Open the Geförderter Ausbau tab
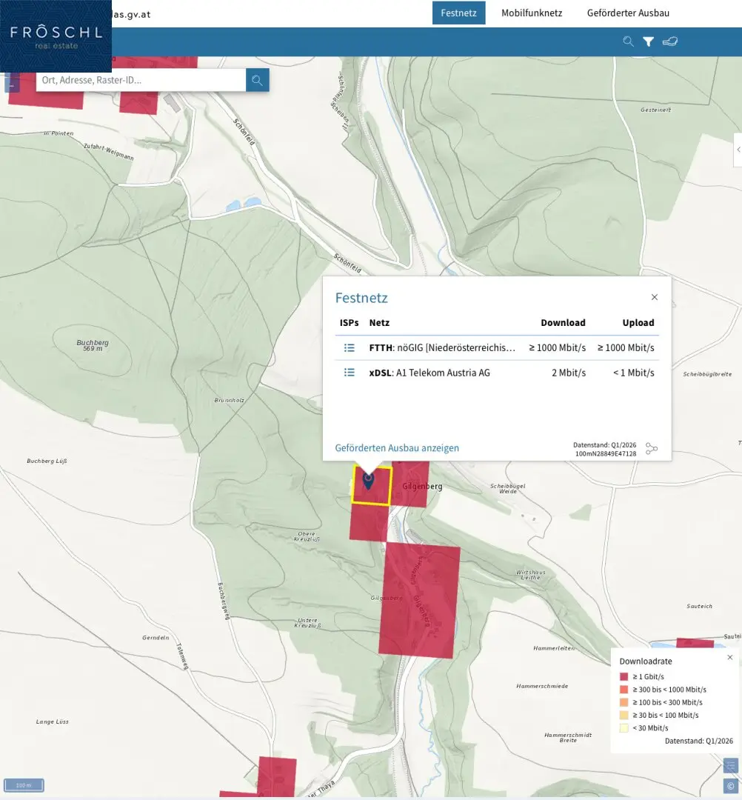 point(628,13)
